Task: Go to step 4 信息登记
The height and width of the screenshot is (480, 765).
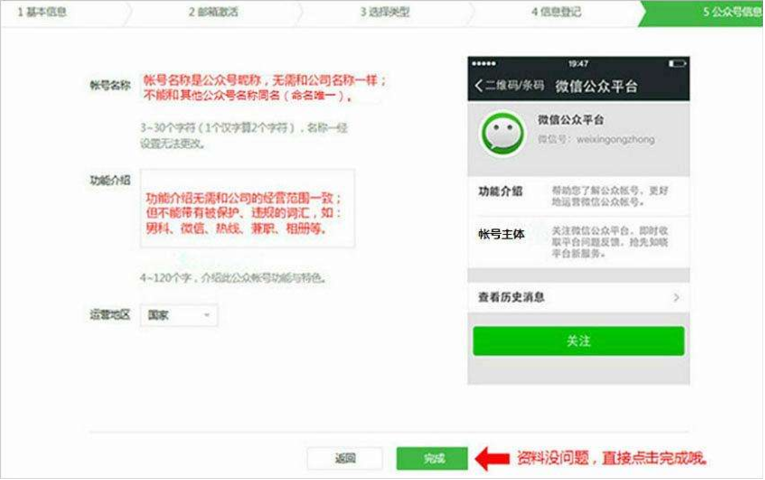Action: pyautogui.click(x=556, y=13)
